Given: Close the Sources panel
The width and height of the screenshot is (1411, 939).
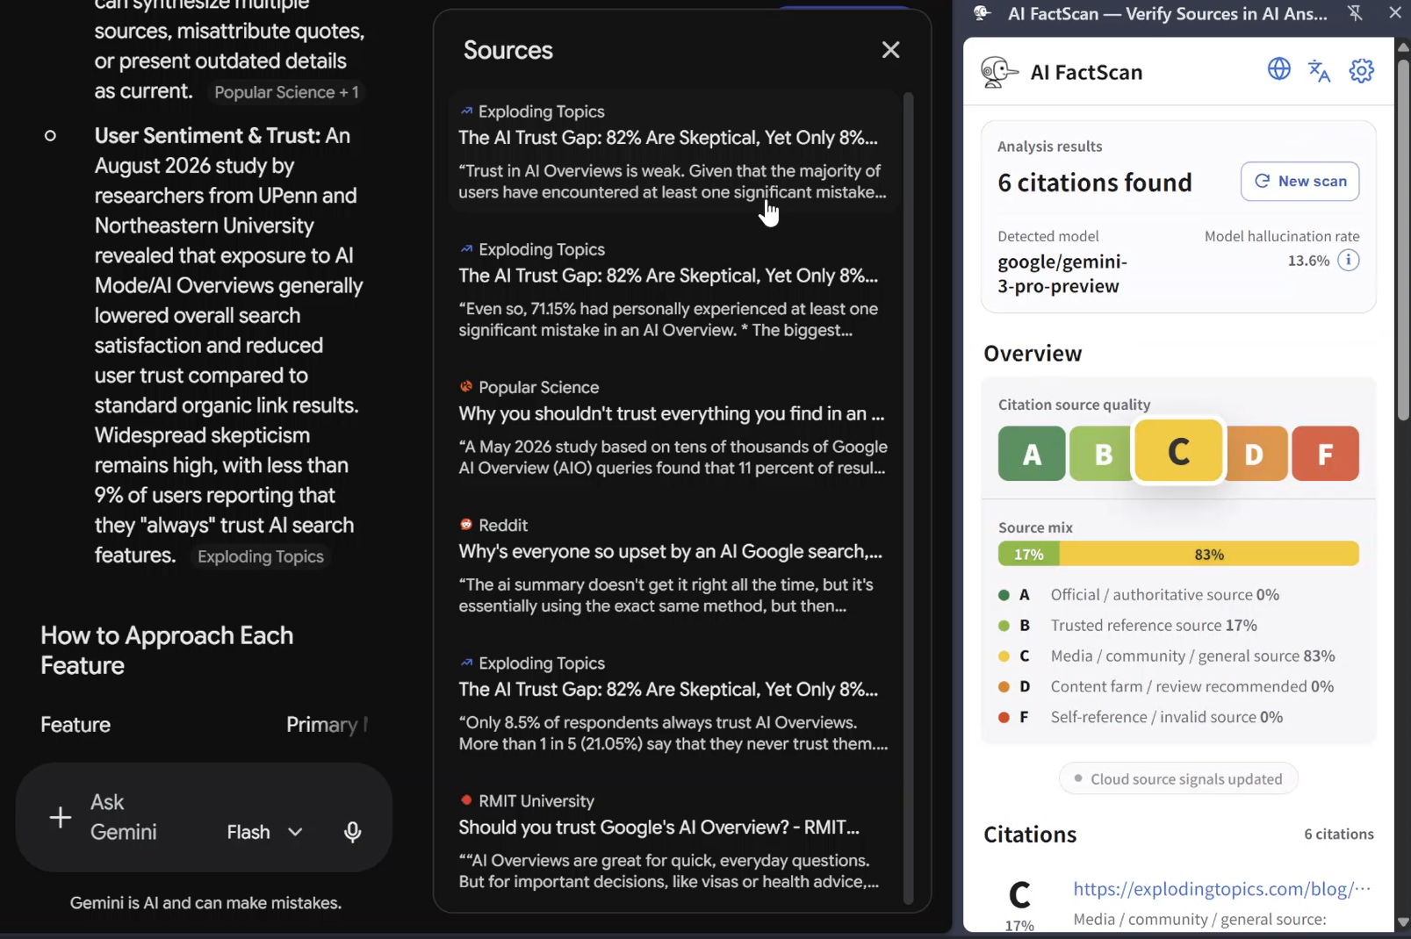Looking at the screenshot, I should tap(890, 50).
